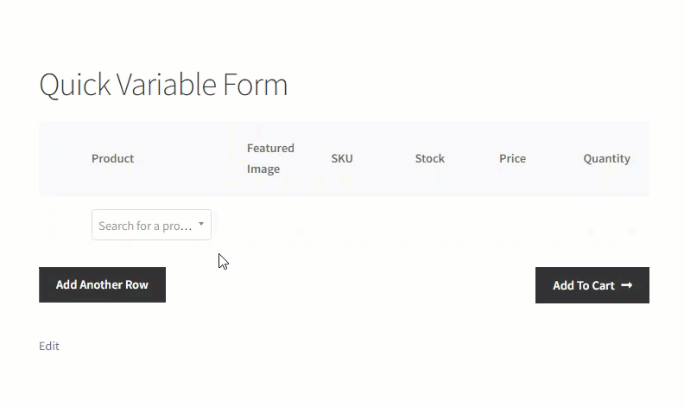Click the empty row cell left of search box
684x408 pixels.
coord(61,225)
